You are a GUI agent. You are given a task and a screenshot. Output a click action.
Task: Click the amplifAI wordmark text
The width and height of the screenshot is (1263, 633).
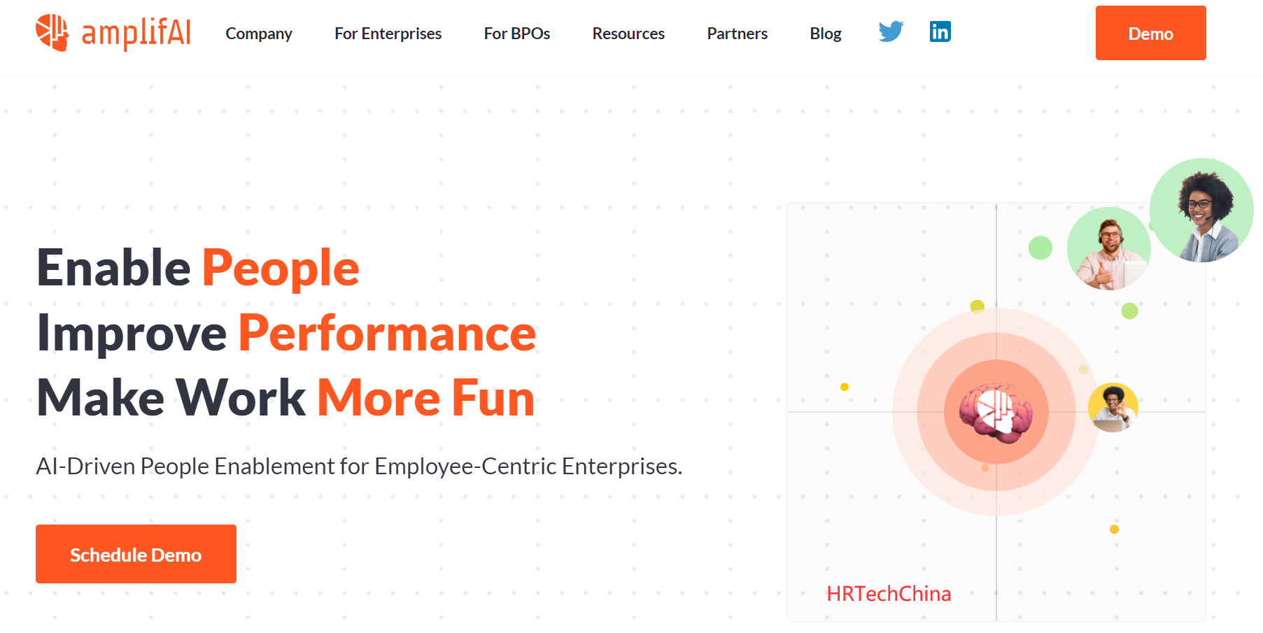(136, 33)
